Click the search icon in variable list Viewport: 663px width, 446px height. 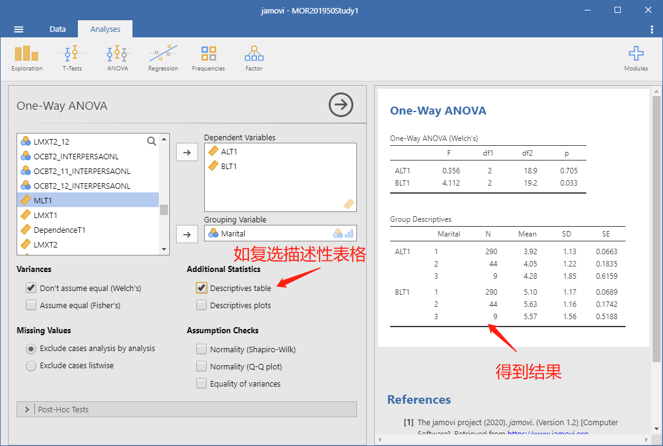[151, 141]
